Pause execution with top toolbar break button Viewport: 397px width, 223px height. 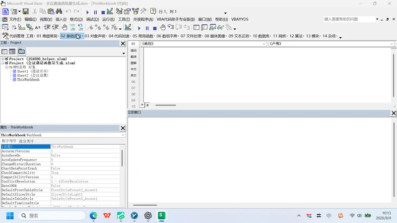[x=95, y=12]
